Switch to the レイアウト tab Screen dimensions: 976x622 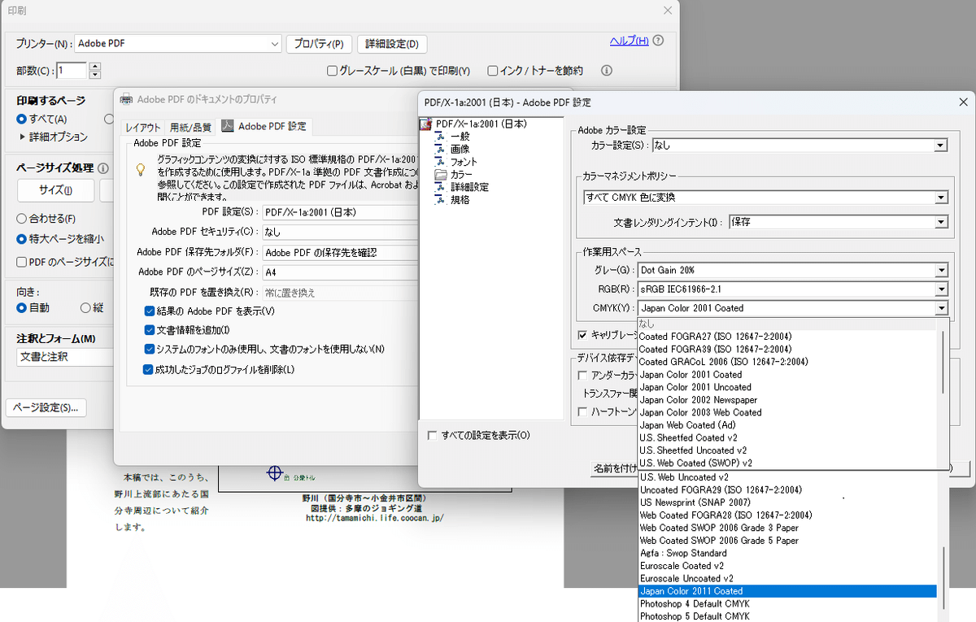pos(142,127)
